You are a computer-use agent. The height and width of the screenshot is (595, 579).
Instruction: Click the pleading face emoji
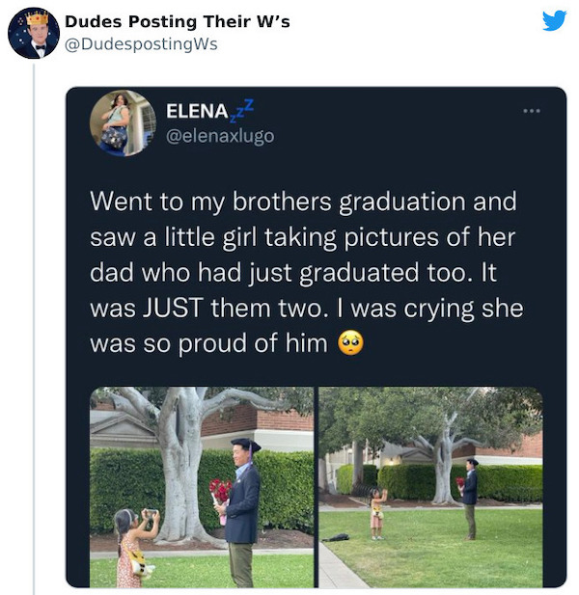(350, 342)
